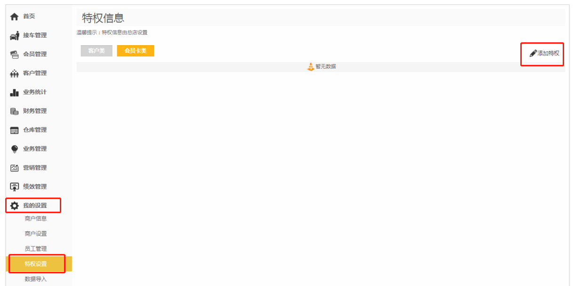Viewport: 574px width, 286px height.
Task: Click the lightbulb icon for 业务管理
Action: (15, 149)
